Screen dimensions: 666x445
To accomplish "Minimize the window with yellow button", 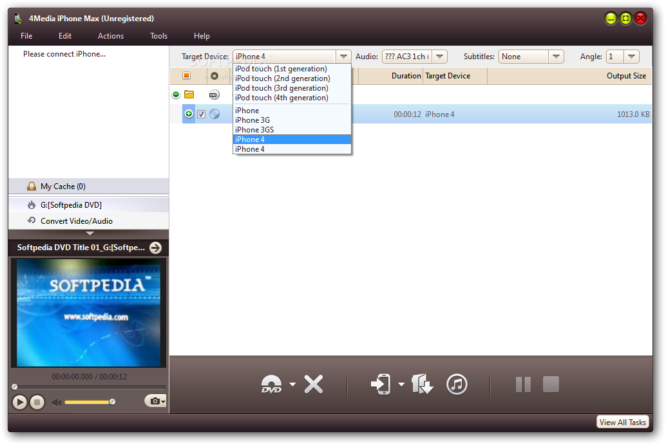I will click(611, 19).
